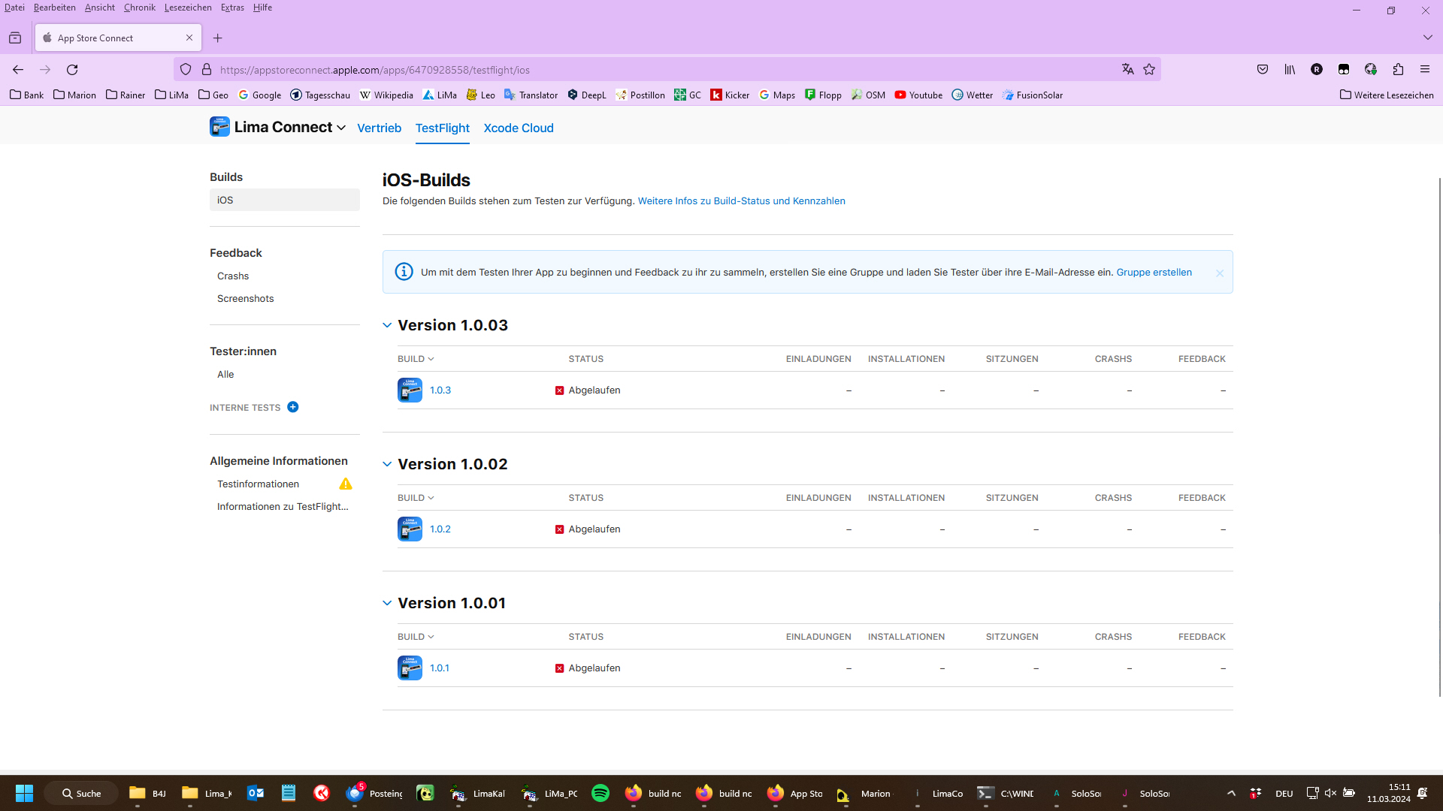Viewport: 1443px width, 811px height.
Task: Bookmark this page with the star icon
Action: (x=1149, y=70)
